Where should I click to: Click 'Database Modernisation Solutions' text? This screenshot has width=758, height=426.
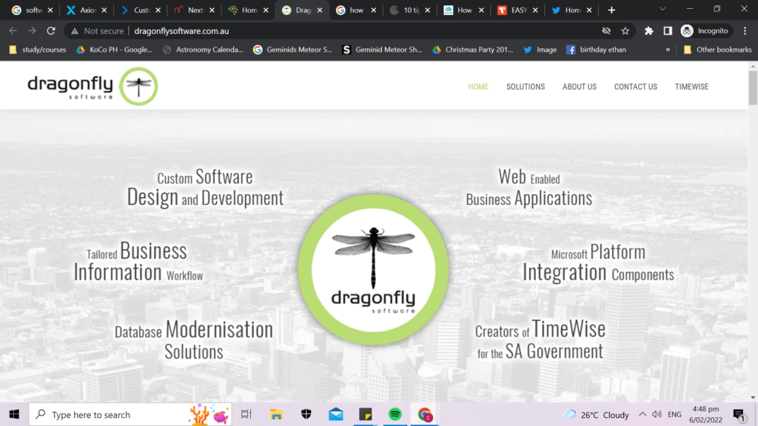(x=194, y=339)
